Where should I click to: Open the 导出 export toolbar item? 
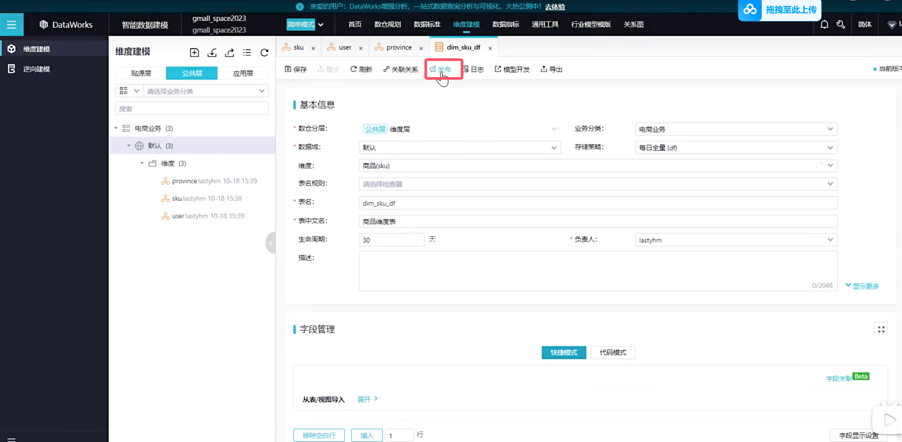551,69
